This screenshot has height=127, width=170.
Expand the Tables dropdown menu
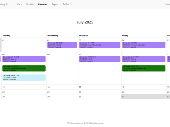67,4
